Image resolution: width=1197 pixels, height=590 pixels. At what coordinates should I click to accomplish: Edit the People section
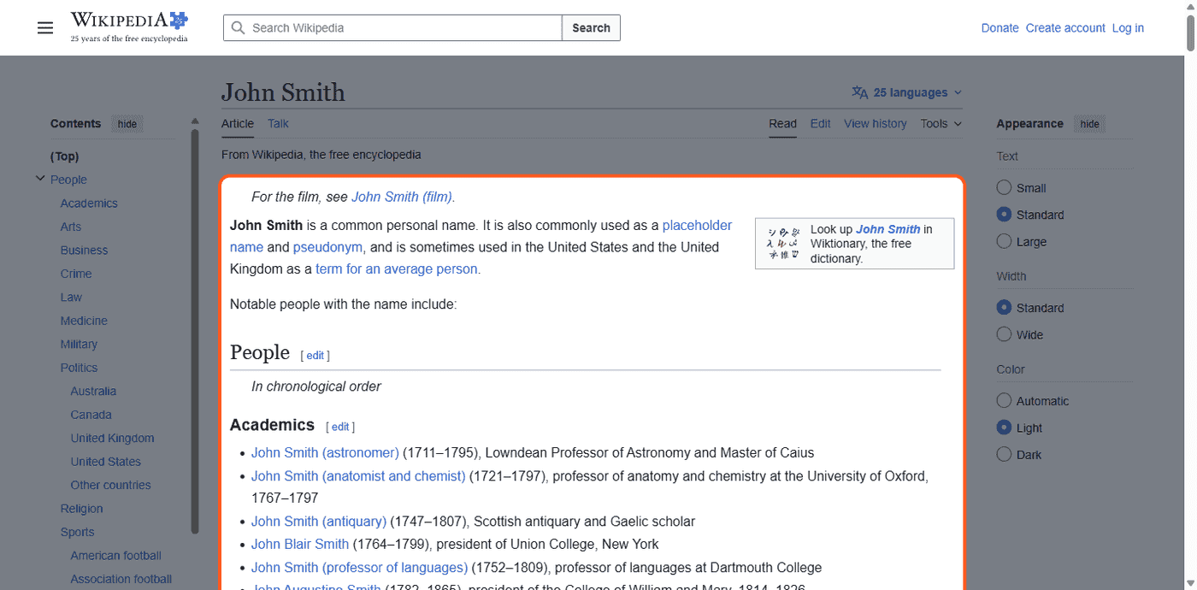tap(315, 355)
